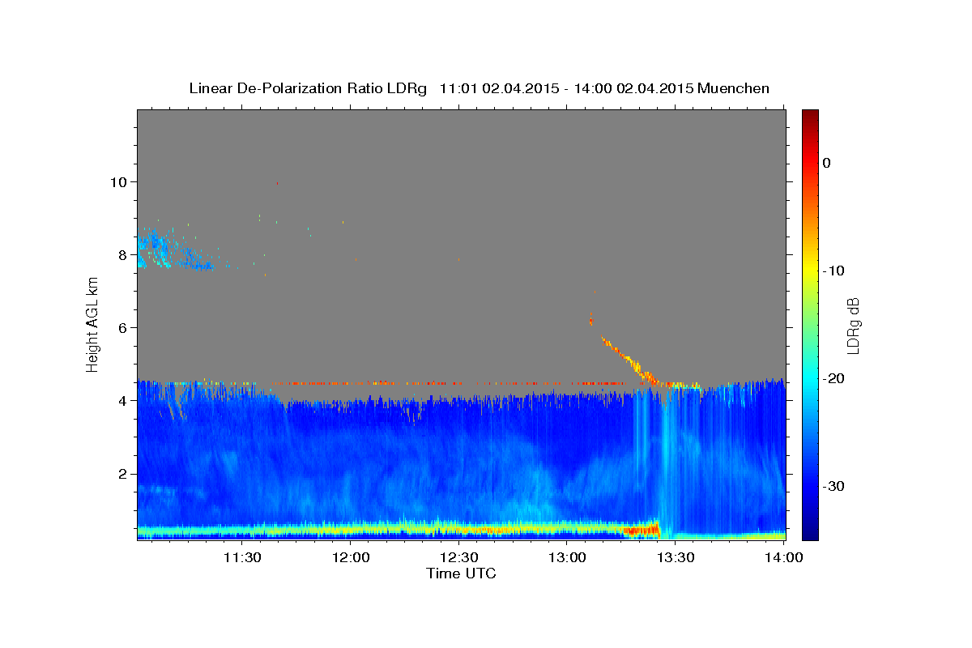The width and height of the screenshot is (972, 648).
Task: Click the colorbar value 0 label
Action: coord(827,163)
